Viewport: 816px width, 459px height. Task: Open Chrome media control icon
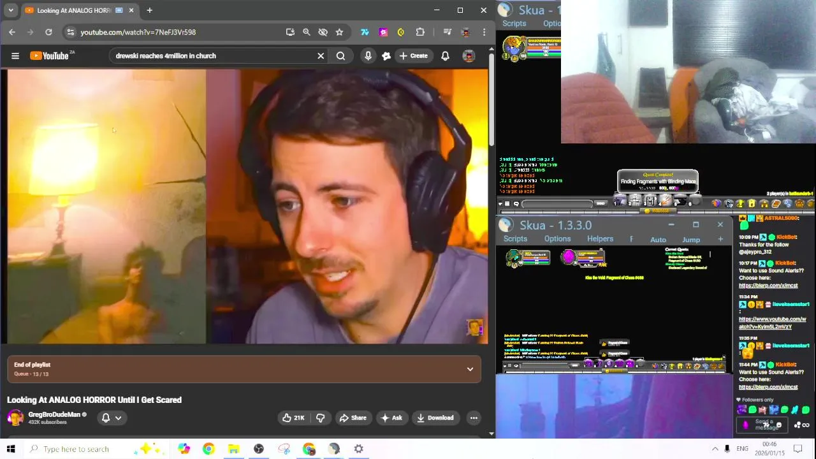click(x=447, y=32)
